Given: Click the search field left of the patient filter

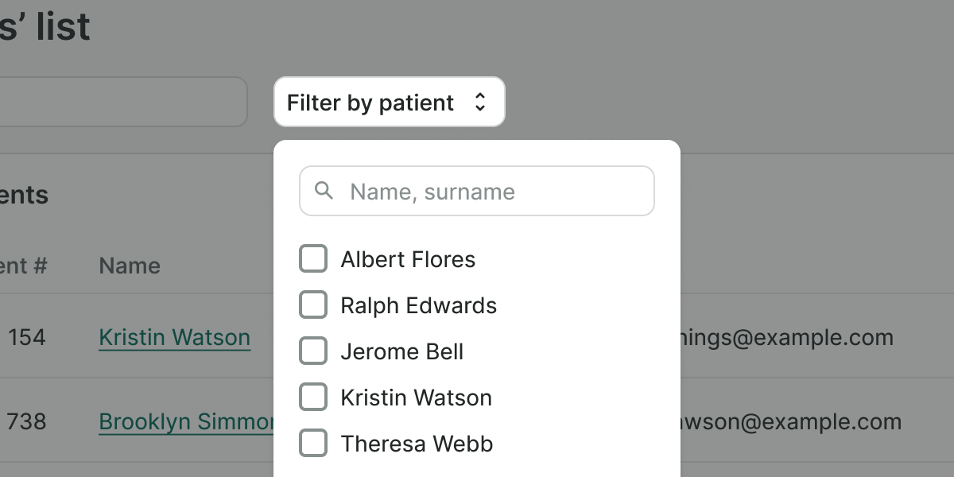Looking at the screenshot, I should click(119, 102).
